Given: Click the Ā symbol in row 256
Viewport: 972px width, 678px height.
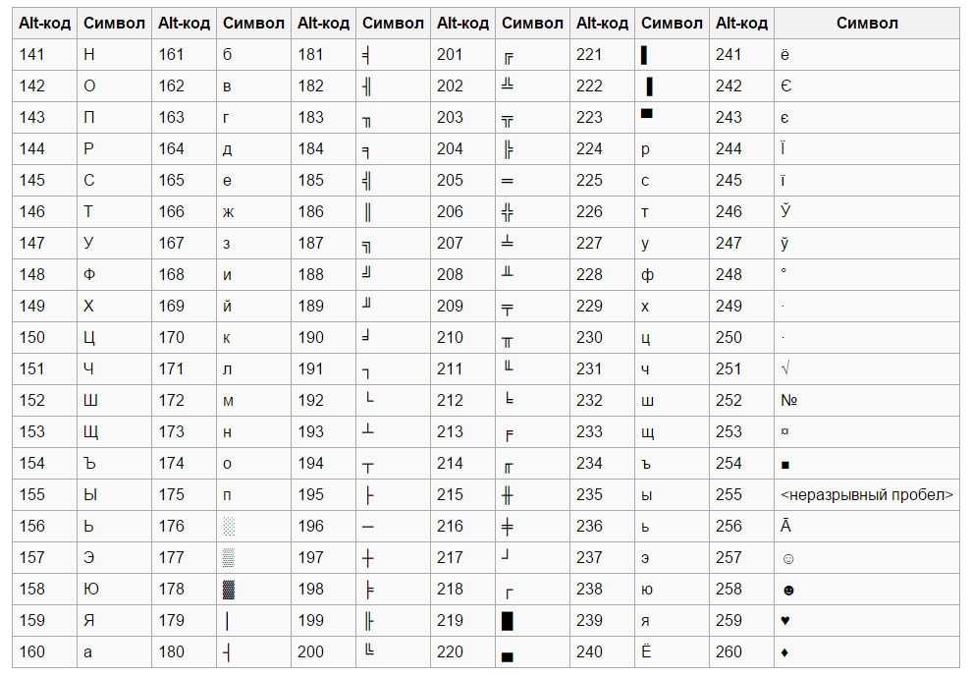Looking at the screenshot, I should point(785,526).
